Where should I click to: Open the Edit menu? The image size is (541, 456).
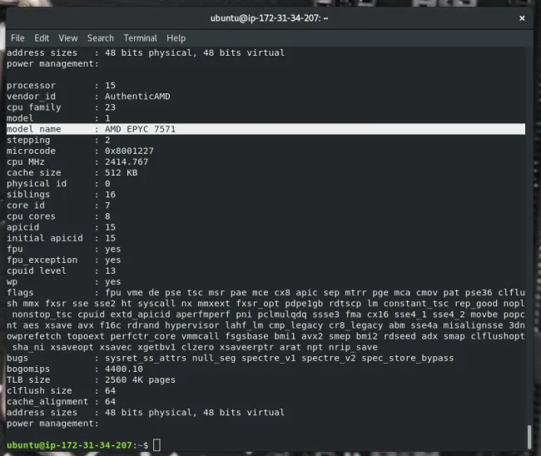(42, 38)
